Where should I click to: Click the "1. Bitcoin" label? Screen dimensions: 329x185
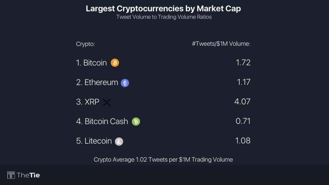(x=91, y=63)
